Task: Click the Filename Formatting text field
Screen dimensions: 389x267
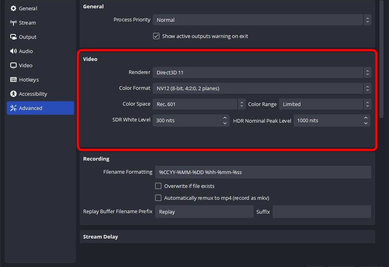Action: click(x=263, y=172)
